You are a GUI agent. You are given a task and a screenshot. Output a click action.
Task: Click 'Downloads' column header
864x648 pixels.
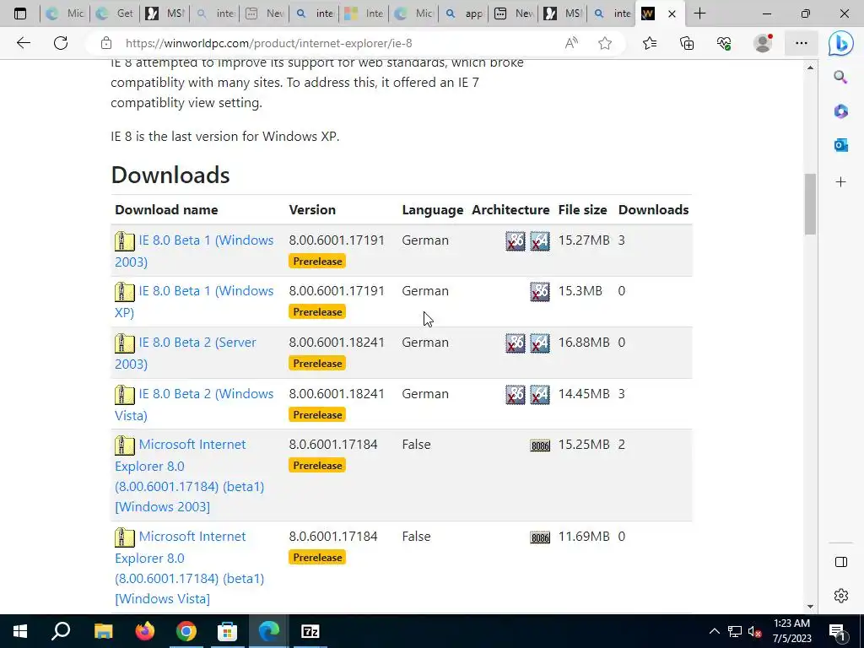pyautogui.click(x=654, y=210)
